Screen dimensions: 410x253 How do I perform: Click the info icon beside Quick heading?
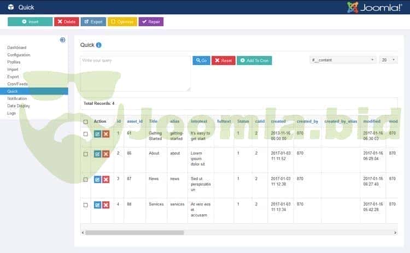99,45
